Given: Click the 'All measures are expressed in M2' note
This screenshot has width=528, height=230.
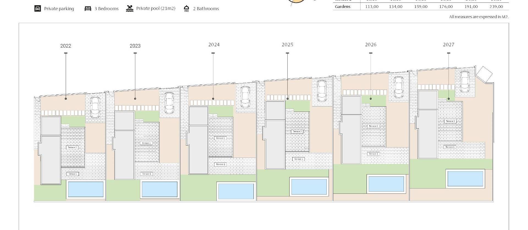Looking at the screenshot, I should click(x=479, y=17).
